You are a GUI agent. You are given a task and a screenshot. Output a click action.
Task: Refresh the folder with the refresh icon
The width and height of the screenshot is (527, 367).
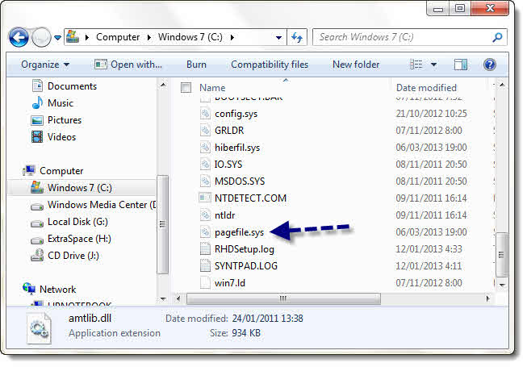pos(297,37)
